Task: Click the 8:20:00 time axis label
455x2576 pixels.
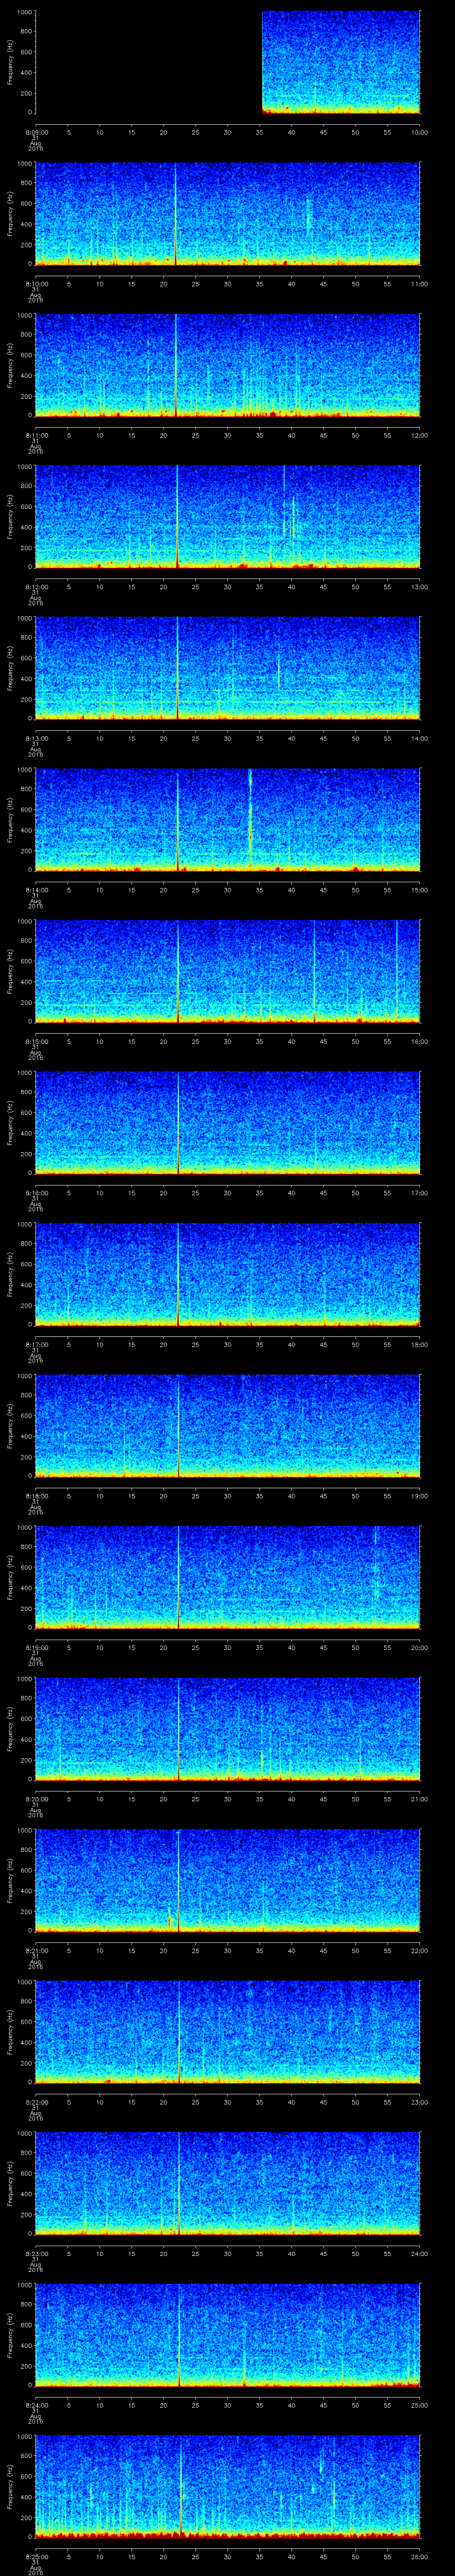Action: tap(36, 1799)
